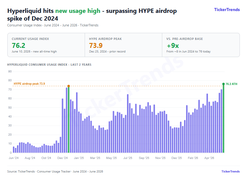Click the 'Sep '25' x-axis label

(x=144, y=158)
